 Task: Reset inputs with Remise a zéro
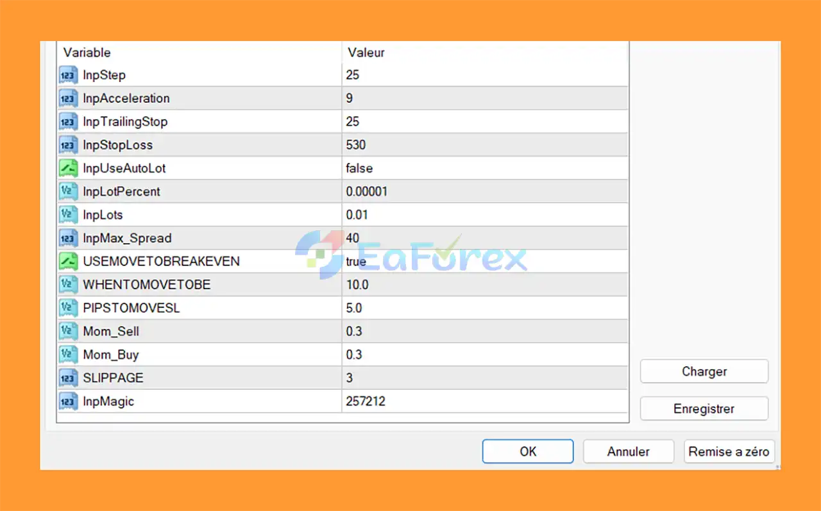(x=729, y=451)
